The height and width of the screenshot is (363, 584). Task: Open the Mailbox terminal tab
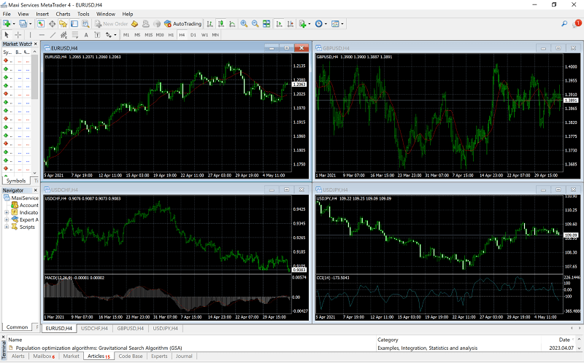[x=44, y=356]
